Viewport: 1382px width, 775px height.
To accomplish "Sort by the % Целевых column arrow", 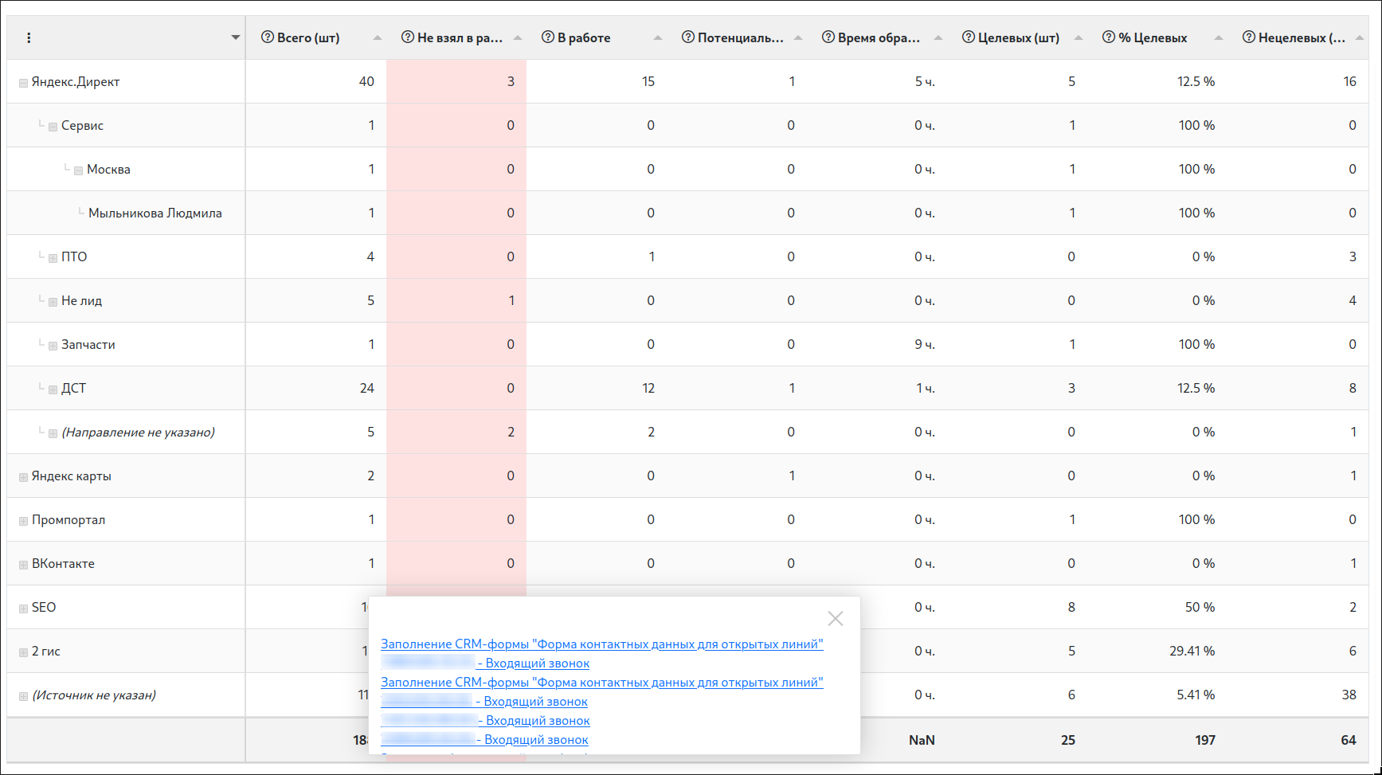I will [x=1219, y=38].
